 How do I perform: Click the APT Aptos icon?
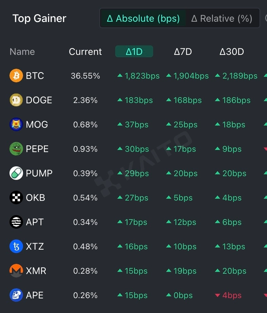(16, 222)
